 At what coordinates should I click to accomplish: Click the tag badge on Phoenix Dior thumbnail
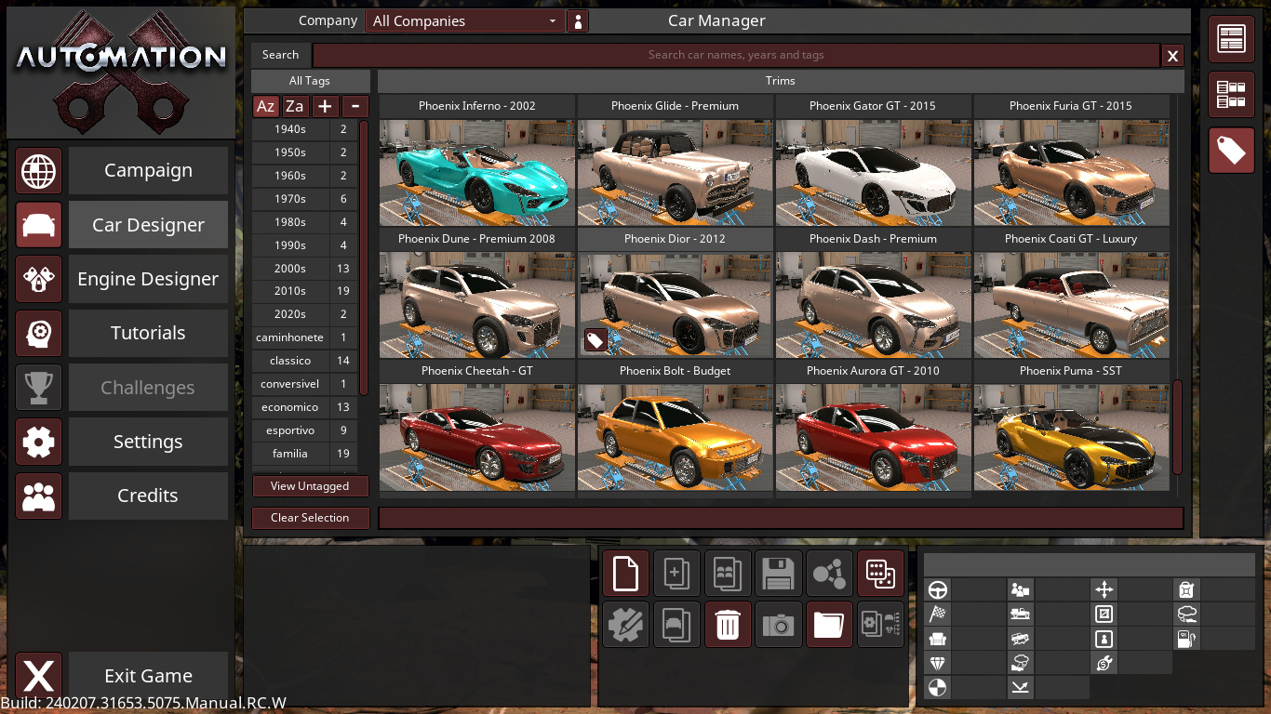pos(595,340)
